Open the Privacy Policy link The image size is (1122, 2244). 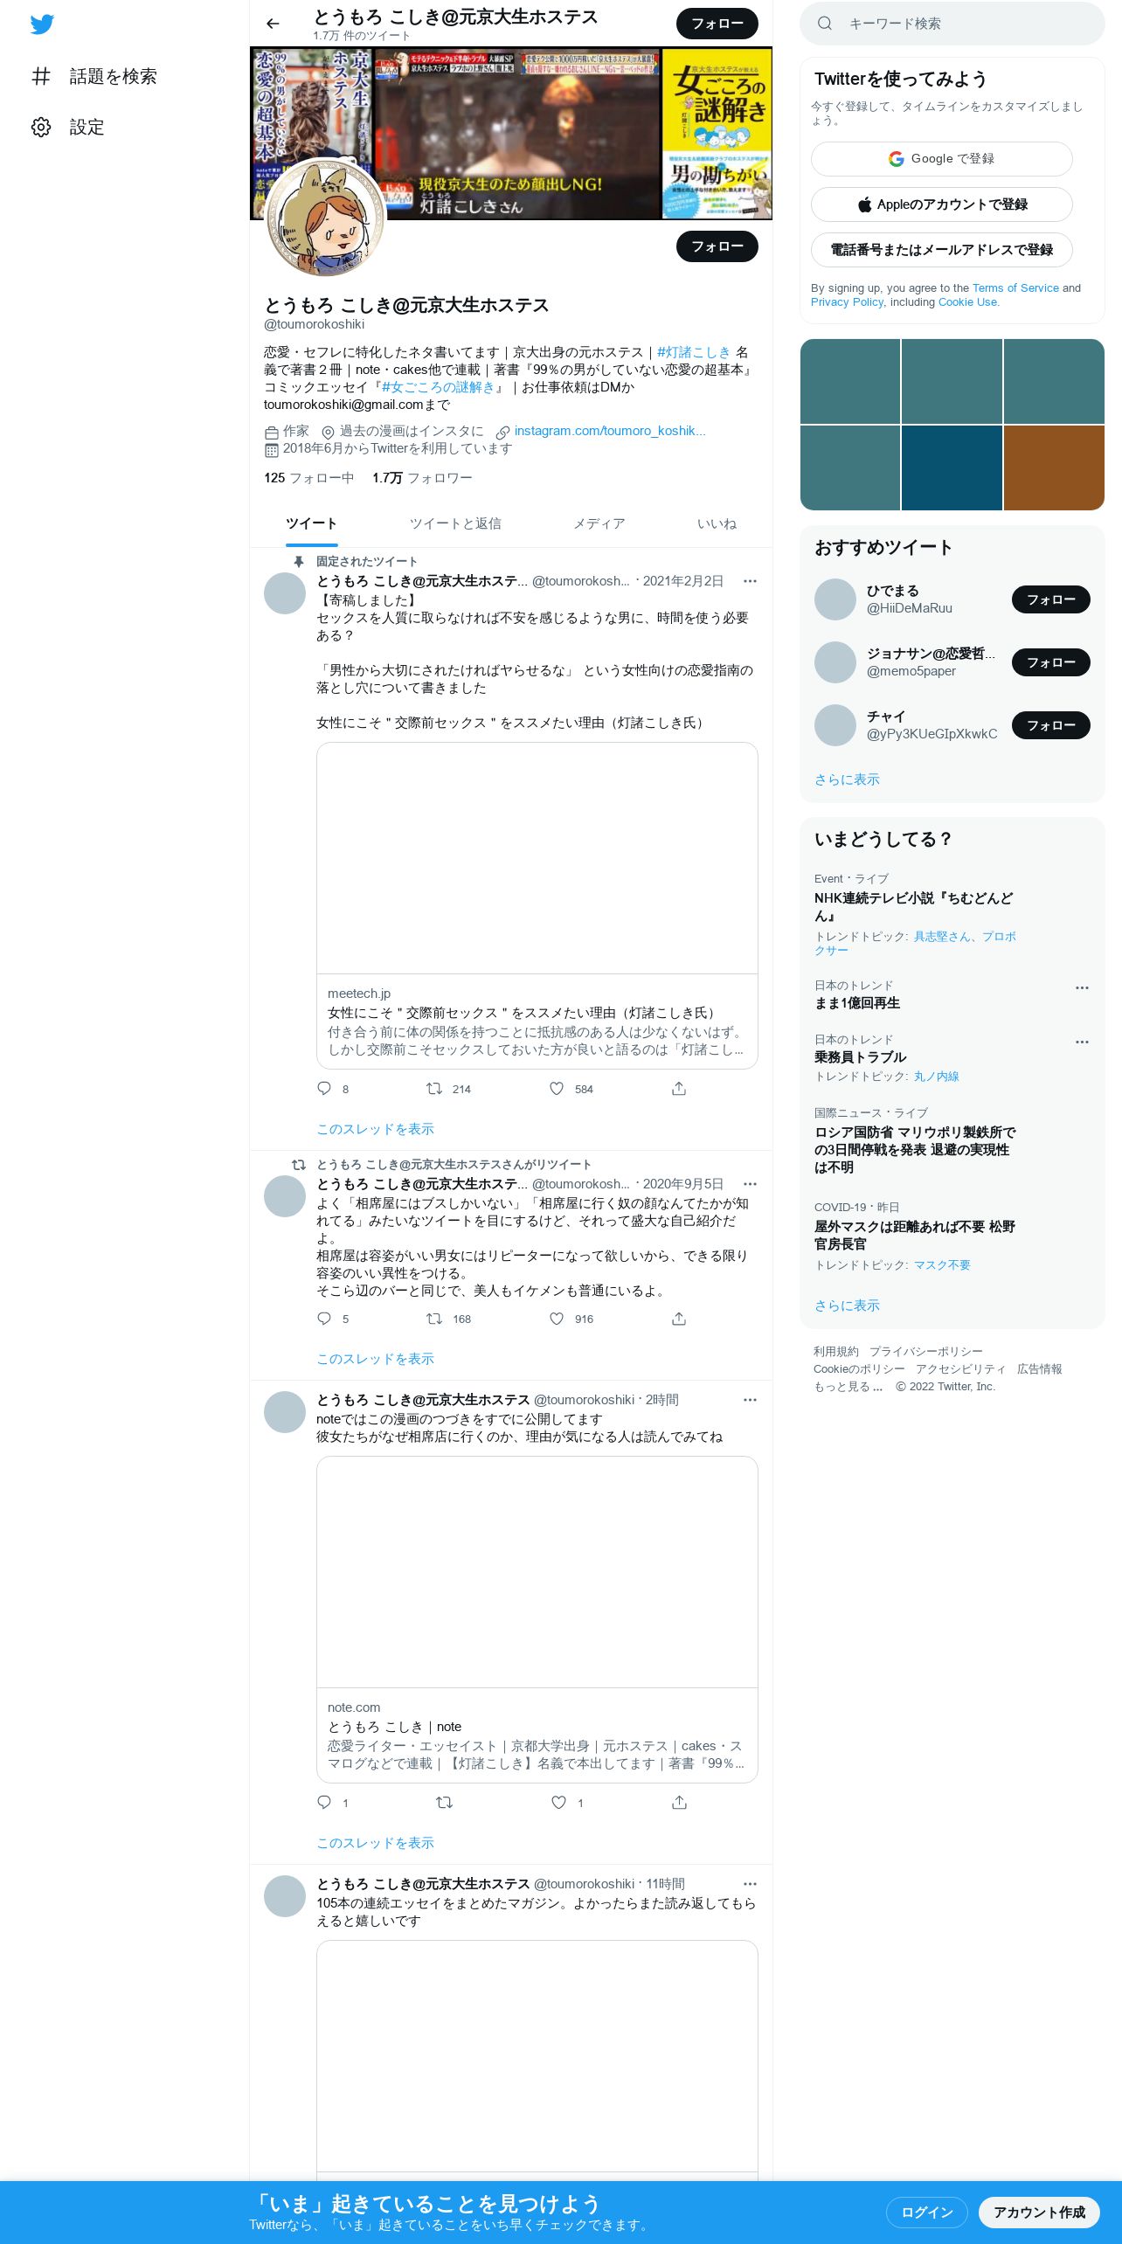(x=847, y=302)
